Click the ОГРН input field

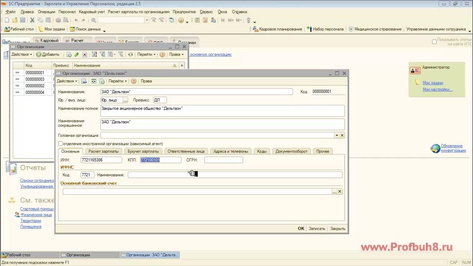point(224,160)
